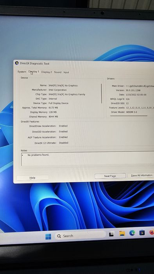
Task: Click the DirectX 12 Ultimate 'Disabled' value
Action: point(63,143)
